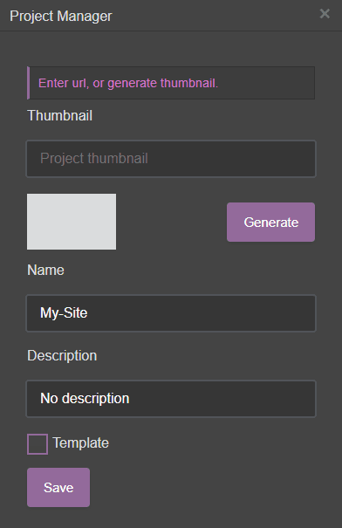Viewport: 342px width, 528px height.
Task: Click the Name field label
Action: coord(45,270)
